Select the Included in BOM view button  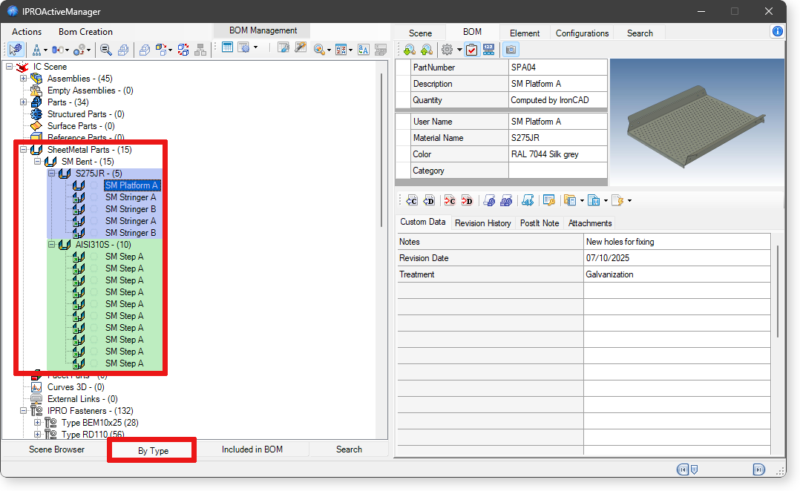(252, 449)
